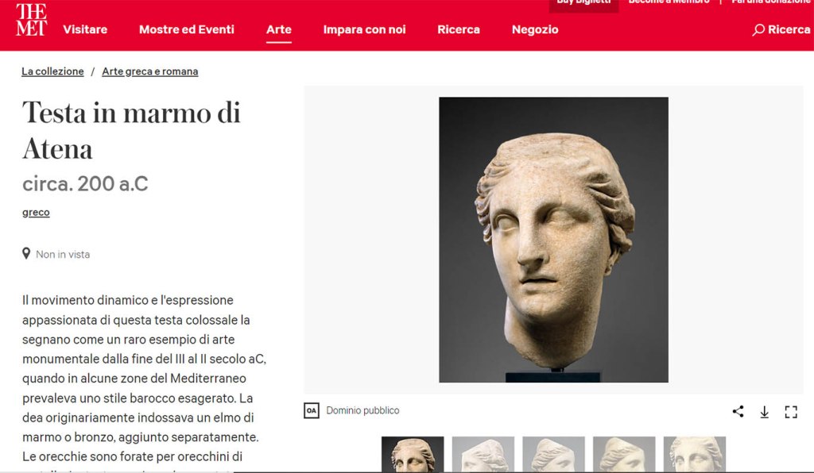Open Arte greca e romana breadcrumb
Screen dimensions: 814x473
(150, 71)
